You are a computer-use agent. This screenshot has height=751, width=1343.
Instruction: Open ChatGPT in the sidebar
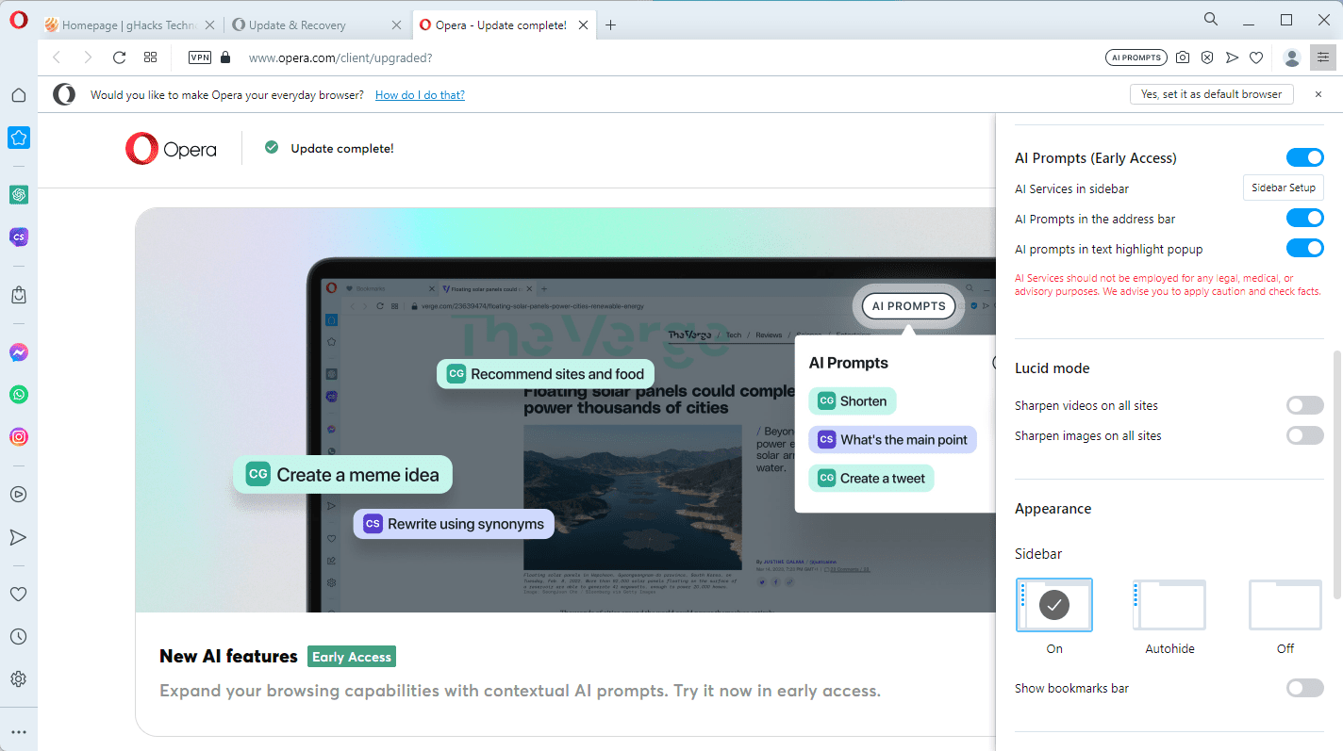(x=19, y=194)
